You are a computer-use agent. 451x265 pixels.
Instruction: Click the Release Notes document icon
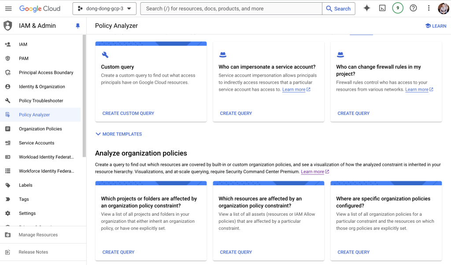point(8,252)
